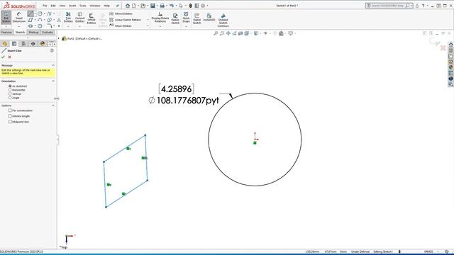Select the Sketch Text tool
The image size is (454, 255).
point(59,20)
